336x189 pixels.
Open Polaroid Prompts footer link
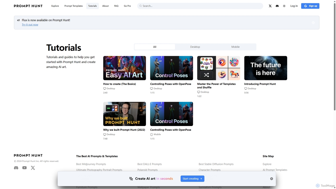[148, 170]
